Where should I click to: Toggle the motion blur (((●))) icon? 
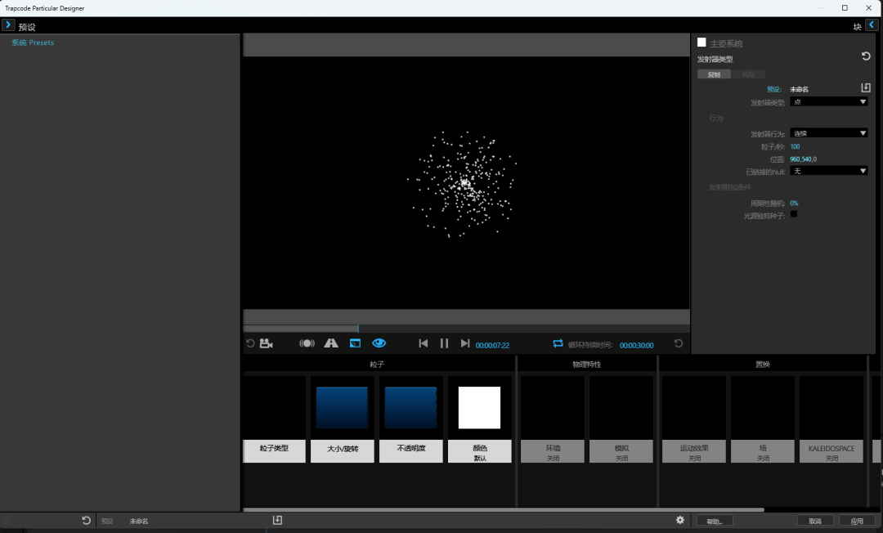coord(307,343)
